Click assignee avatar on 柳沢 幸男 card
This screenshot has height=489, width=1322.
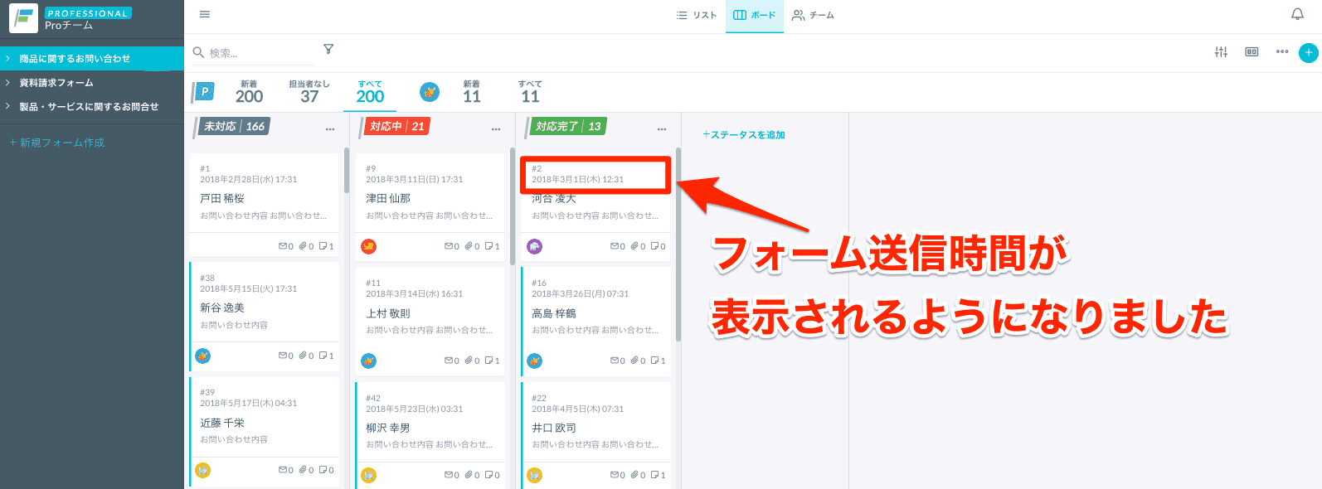pos(369,475)
